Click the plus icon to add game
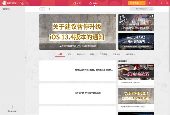This screenshot has height=115, width=170. point(12,107)
